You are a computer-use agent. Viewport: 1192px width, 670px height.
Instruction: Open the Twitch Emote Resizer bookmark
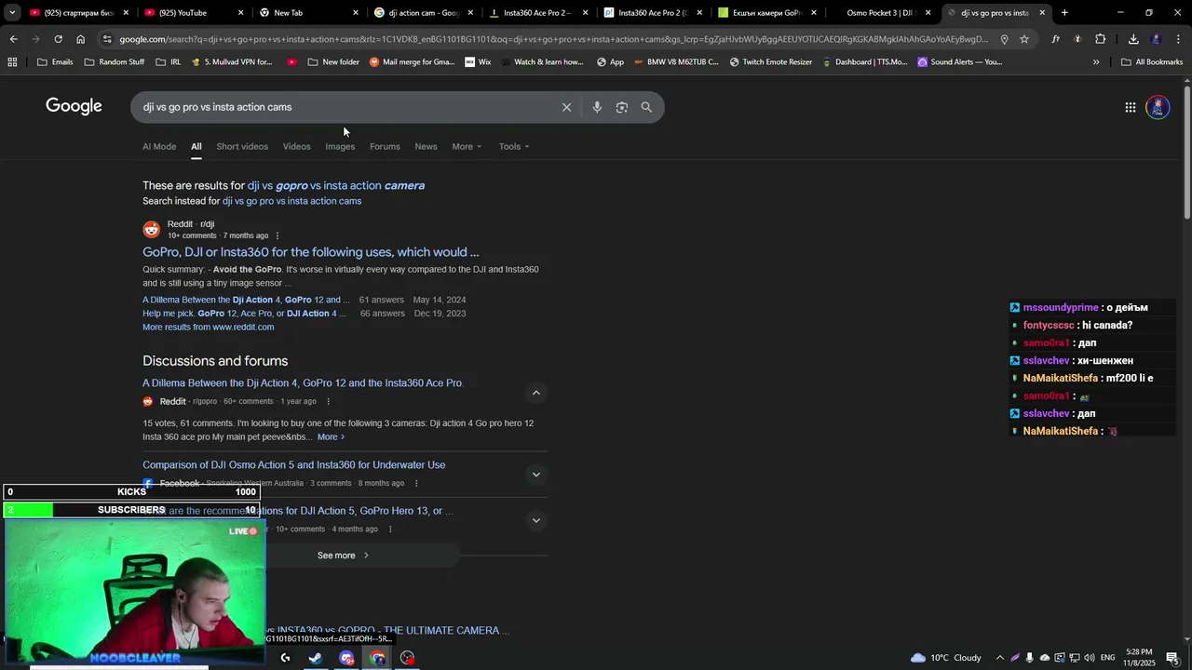click(770, 61)
